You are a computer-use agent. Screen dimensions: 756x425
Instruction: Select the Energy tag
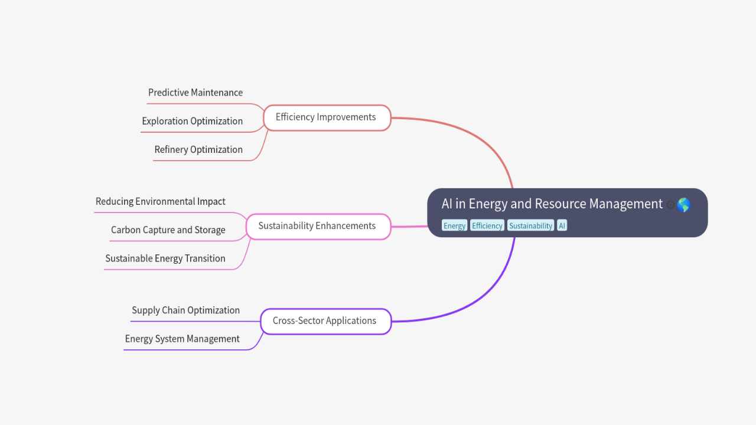point(455,225)
